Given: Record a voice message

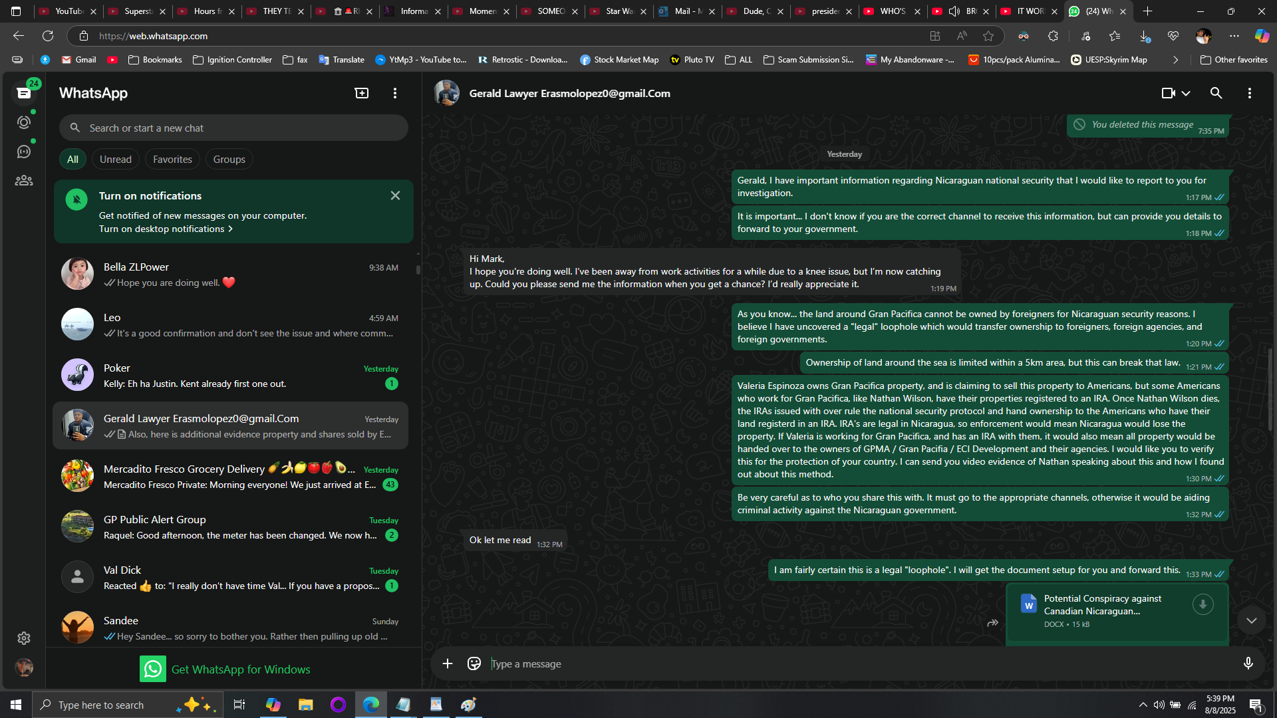Looking at the screenshot, I should point(1248,663).
